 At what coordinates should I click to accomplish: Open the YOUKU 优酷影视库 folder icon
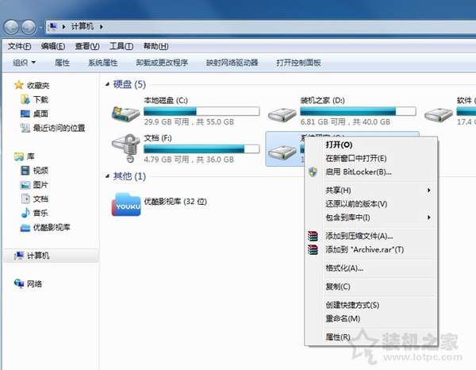click(125, 204)
